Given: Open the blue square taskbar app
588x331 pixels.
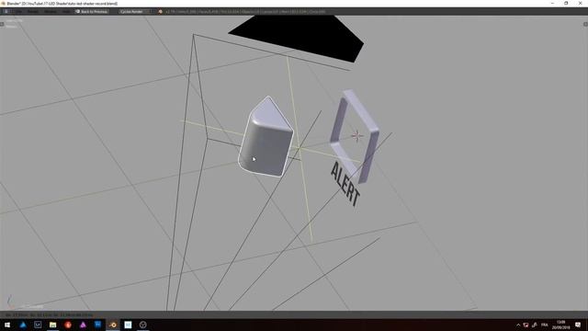Looking at the screenshot, I should [x=98, y=325].
